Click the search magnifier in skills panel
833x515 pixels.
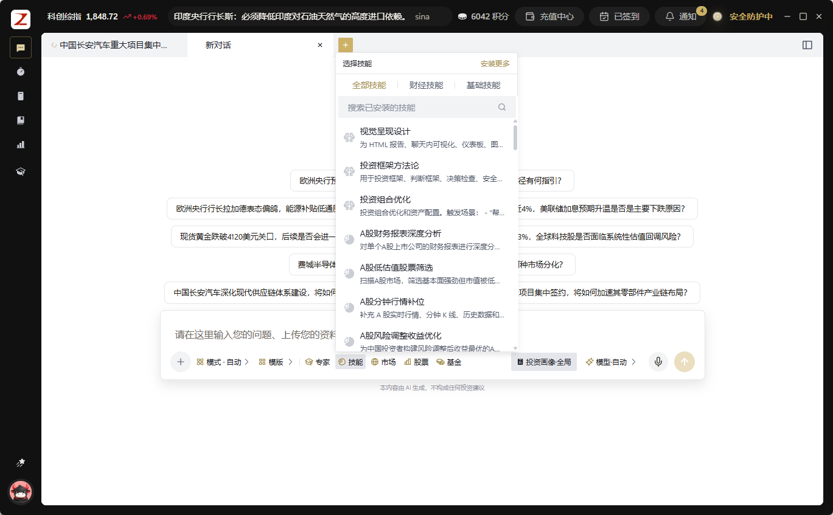pos(502,107)
